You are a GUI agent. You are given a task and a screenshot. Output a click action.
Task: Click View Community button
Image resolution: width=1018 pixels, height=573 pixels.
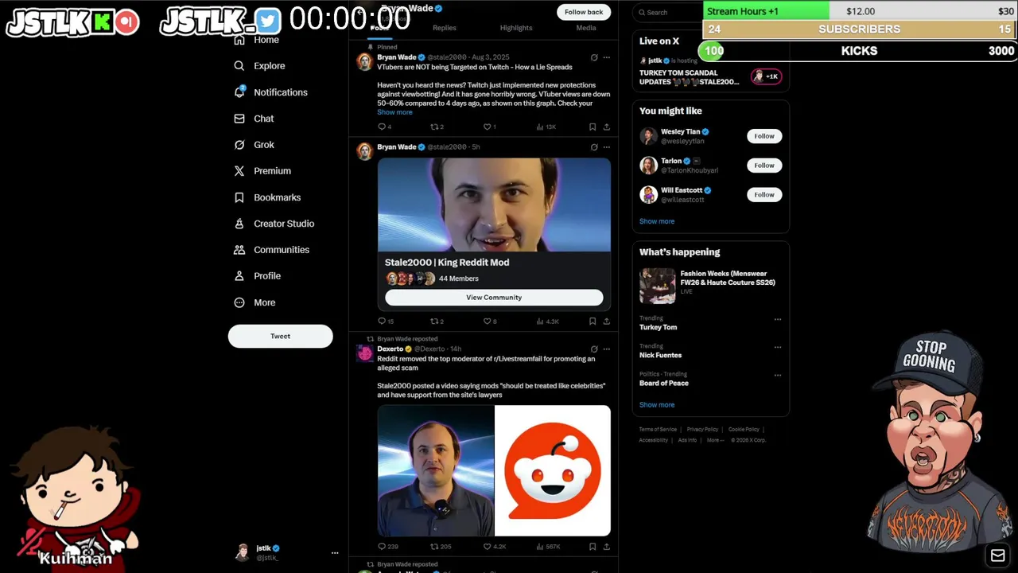tap(494, 298)
